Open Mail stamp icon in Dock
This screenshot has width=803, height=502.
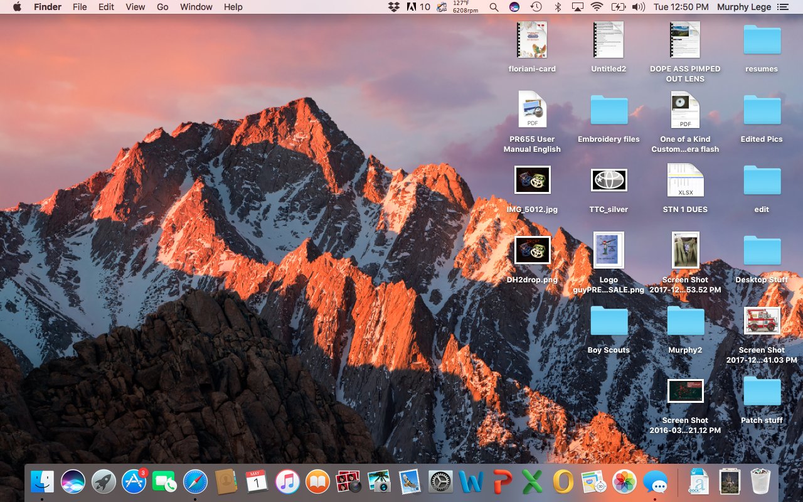tap(410, 482)
